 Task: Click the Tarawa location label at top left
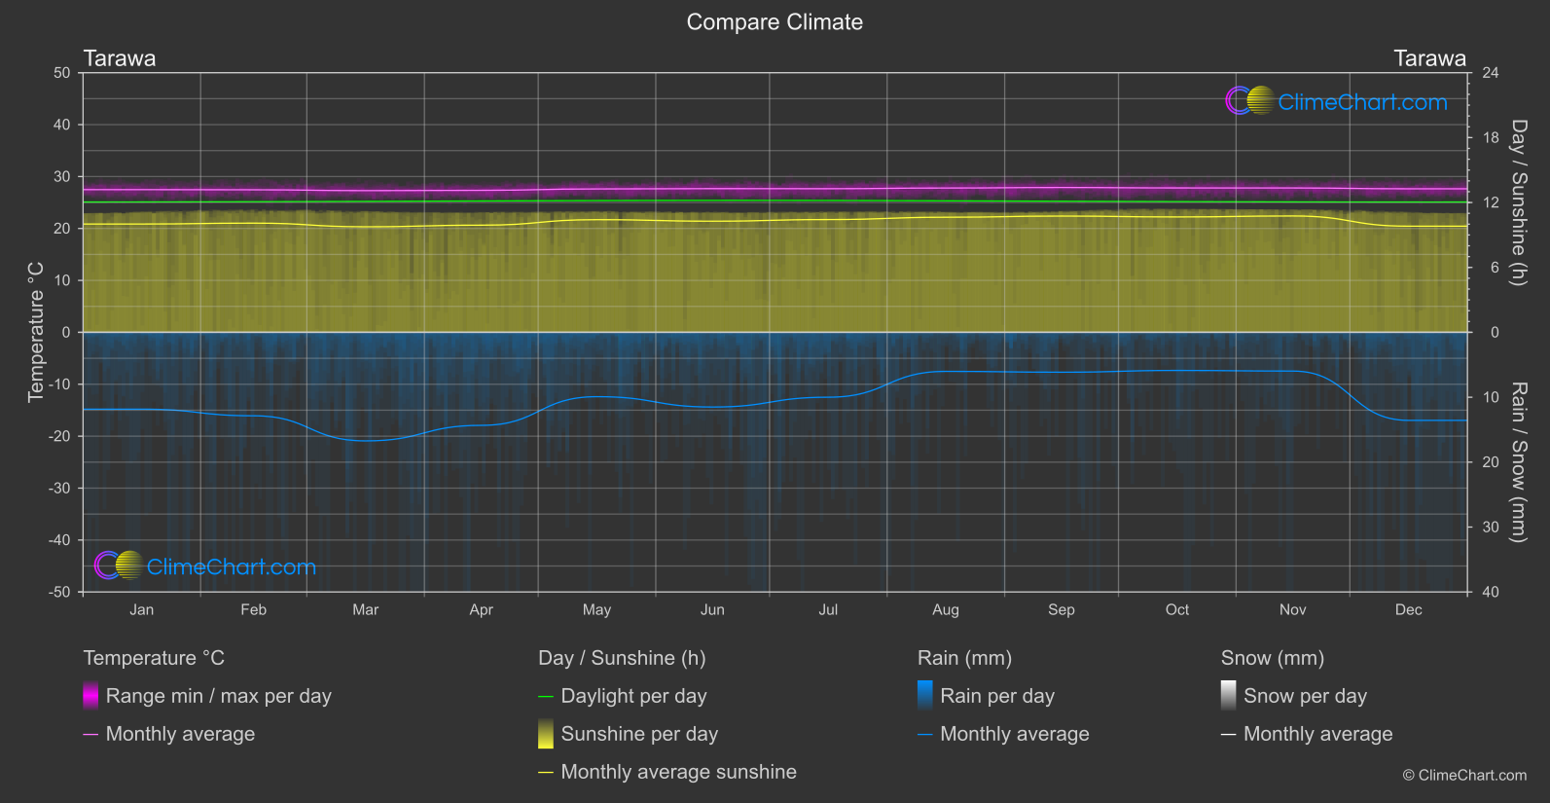click(x=120, y=58)
